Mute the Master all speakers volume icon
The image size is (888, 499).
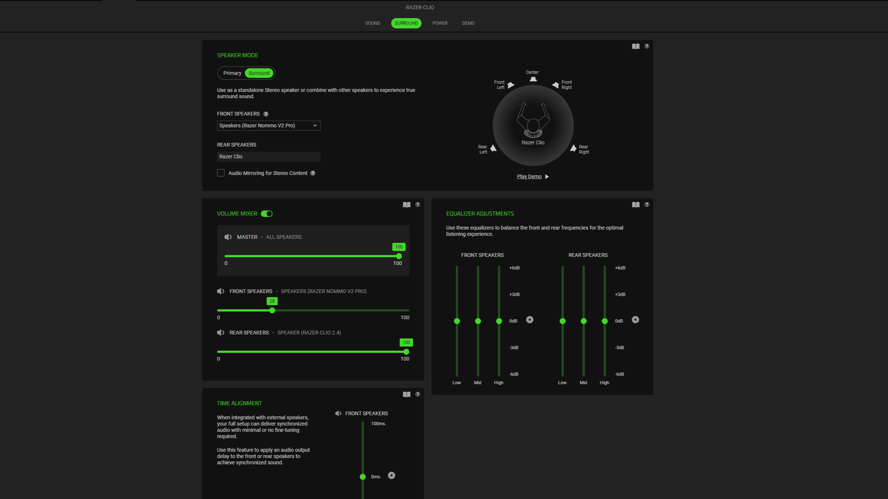(x=228, y=237)
